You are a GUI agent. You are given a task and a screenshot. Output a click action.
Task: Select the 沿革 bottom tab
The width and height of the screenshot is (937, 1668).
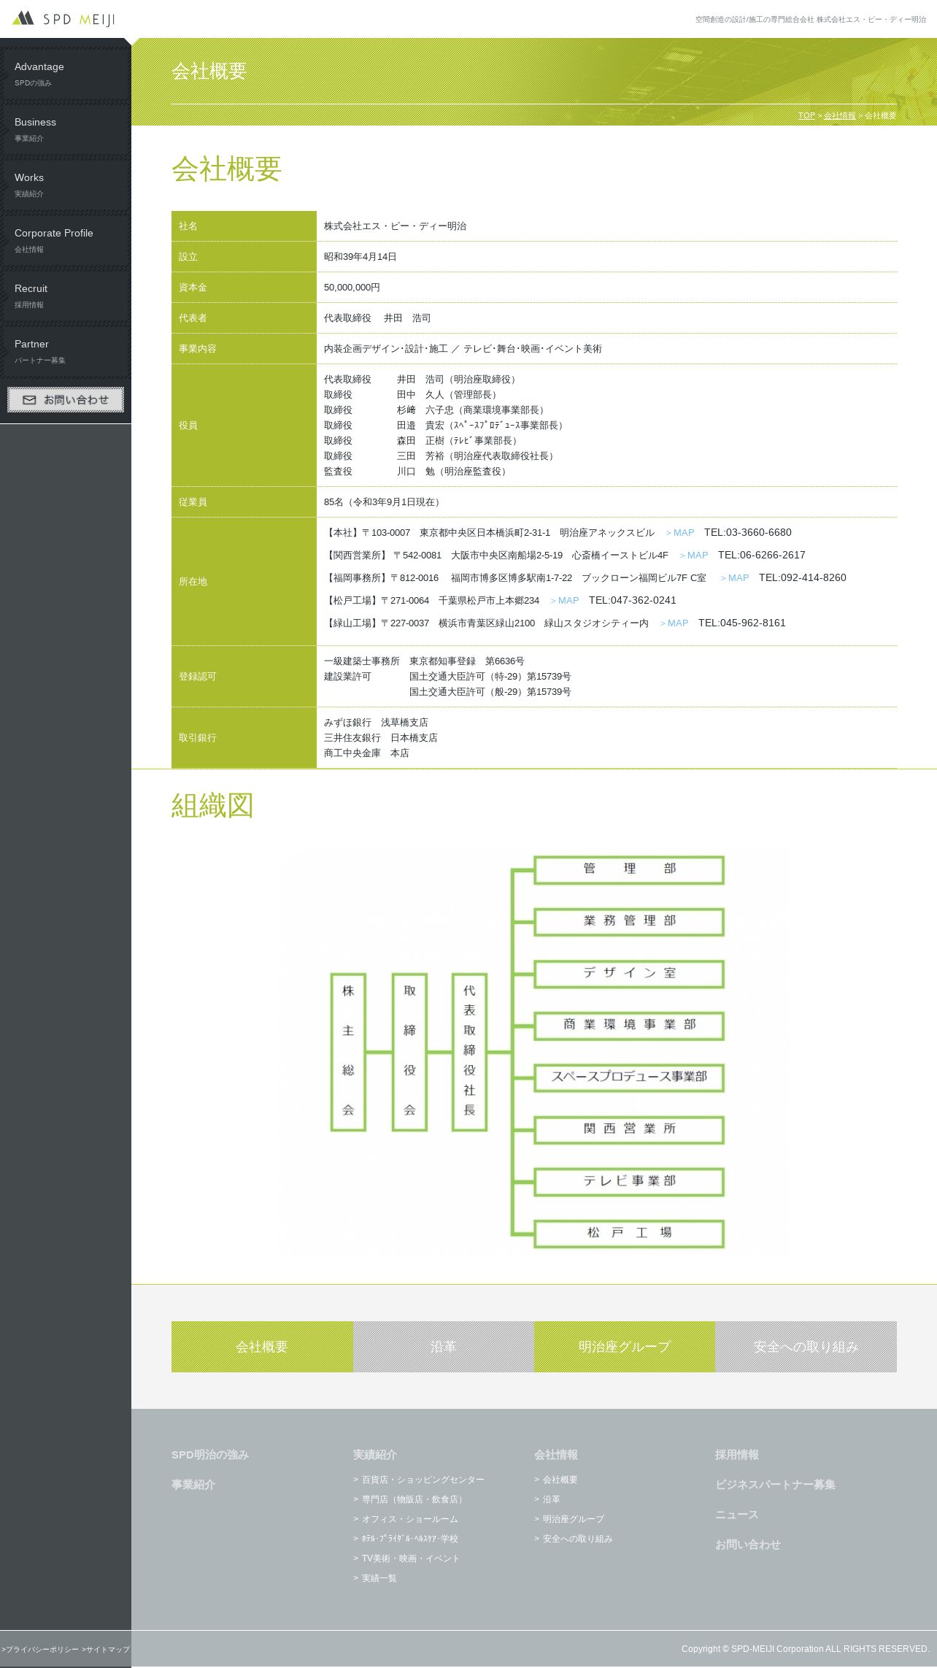pyautogui.click(x=444, y=1347)
